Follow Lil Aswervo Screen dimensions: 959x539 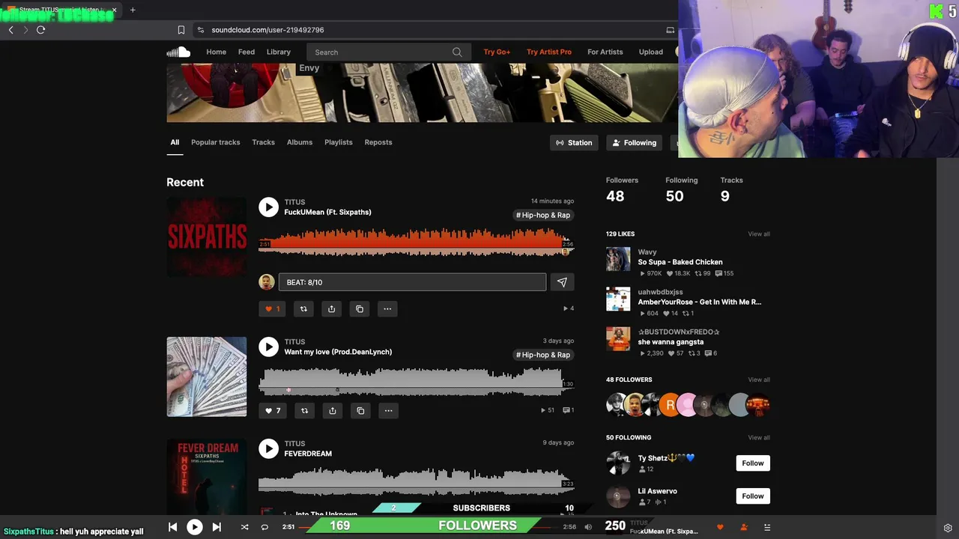click(x=753, y=496)
